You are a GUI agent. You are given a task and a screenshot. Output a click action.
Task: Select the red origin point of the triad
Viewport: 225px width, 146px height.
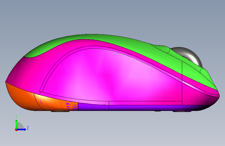click(16, 130)
